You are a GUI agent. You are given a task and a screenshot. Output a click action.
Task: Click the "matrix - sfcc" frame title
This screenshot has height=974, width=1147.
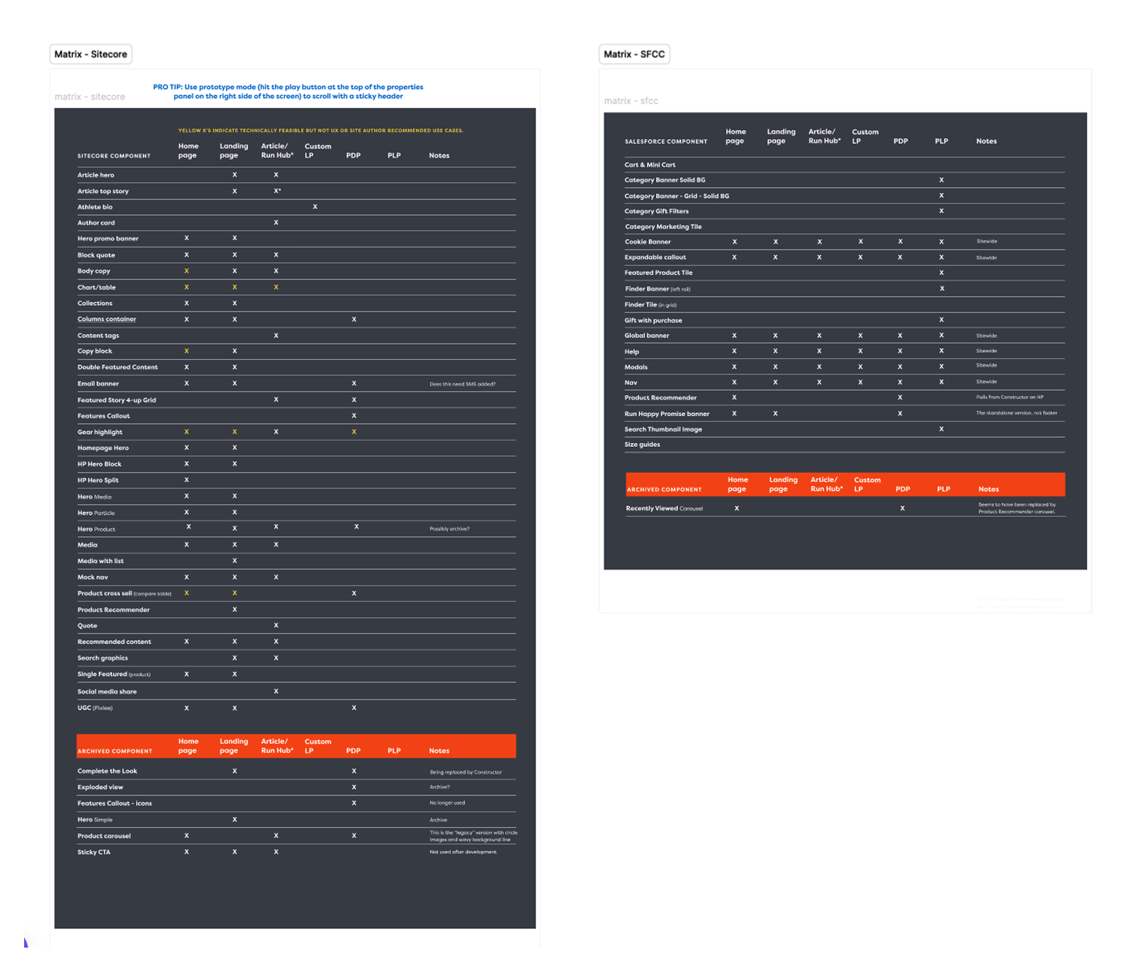(631, 101)
